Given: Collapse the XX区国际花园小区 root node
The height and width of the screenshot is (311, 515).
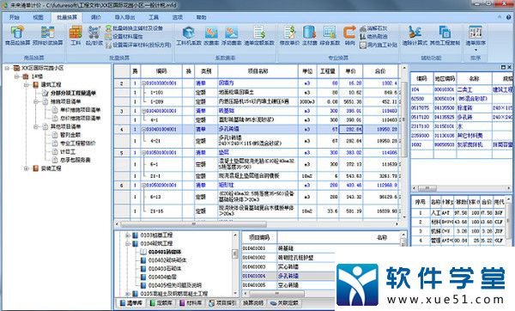Looking at the screenshot, I should [7, 68].
